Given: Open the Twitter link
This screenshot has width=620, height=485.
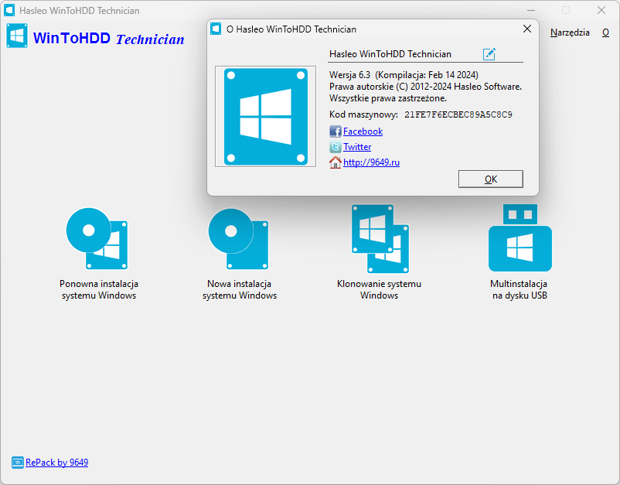Looking at the screenshot, I should (x=357, y=147).
